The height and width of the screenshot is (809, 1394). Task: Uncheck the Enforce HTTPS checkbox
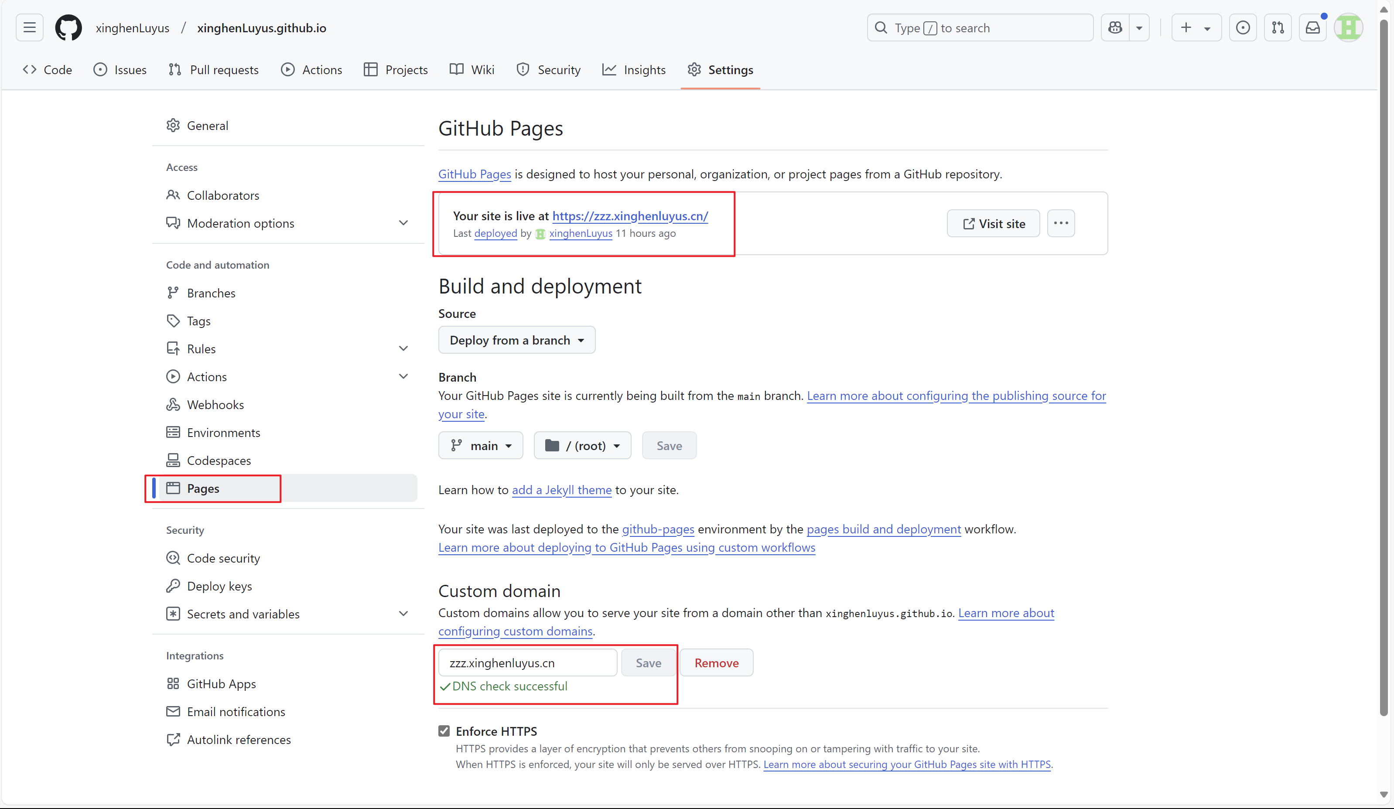[444, 731]
